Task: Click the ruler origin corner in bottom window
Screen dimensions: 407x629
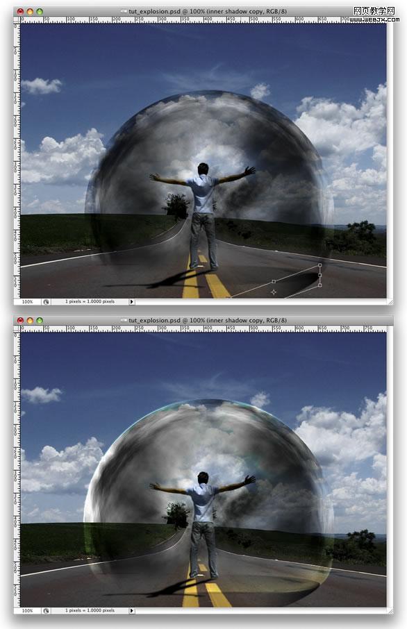Action: [x=17, y=328]
